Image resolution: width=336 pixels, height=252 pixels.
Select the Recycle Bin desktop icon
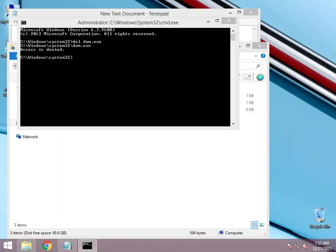click(320, 218)
